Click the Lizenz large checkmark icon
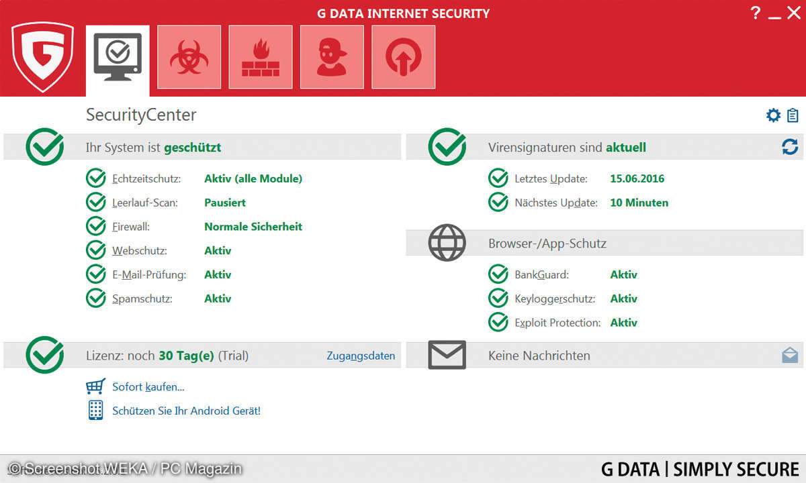 point(44,355)
